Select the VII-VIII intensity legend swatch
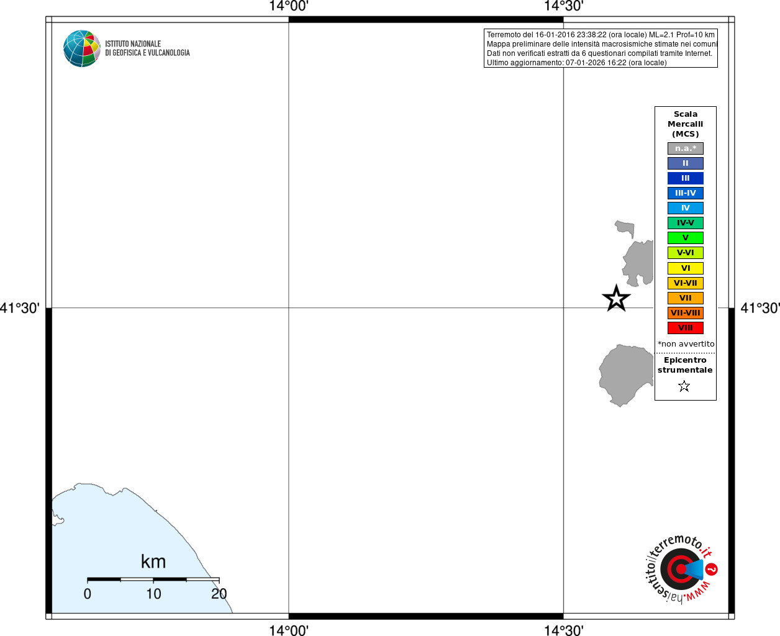This screenshot has width=780, height=636. 686,313
